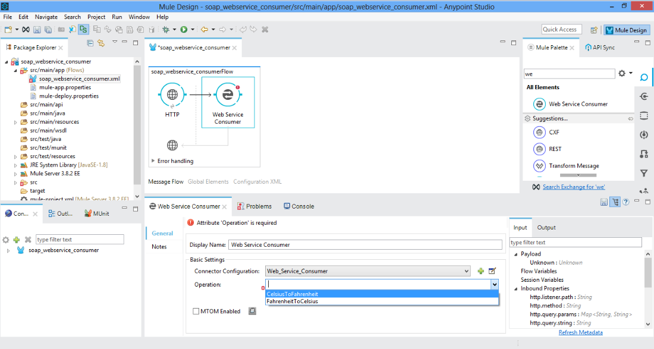The image size is (654, 349).
Task: Click the Quick Access field
Action: tap(562, 30)
